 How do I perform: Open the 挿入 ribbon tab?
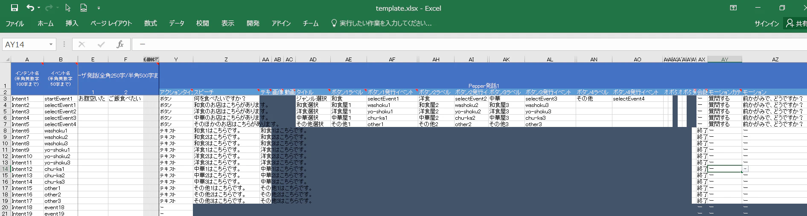(72, 23)
